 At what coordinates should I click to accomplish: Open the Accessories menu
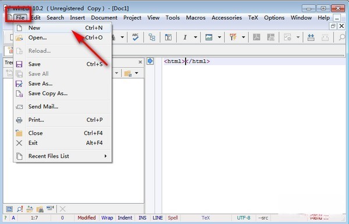click(x=227, y=17)
